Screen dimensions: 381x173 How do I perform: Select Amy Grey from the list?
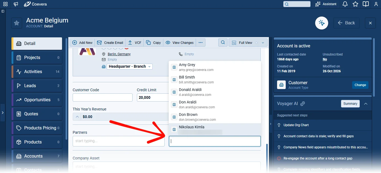pyautogui.click(x=215, y=67)
